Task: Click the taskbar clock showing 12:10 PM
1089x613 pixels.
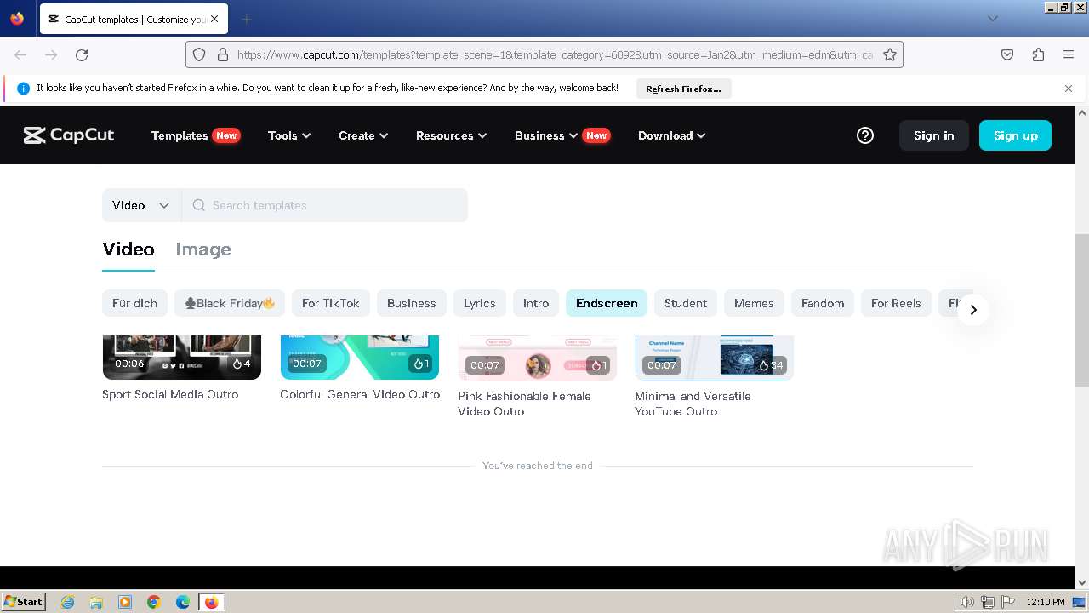Action: click(1046, 602)
